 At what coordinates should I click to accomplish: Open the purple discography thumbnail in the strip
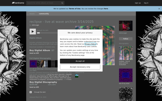pos(33,64)
